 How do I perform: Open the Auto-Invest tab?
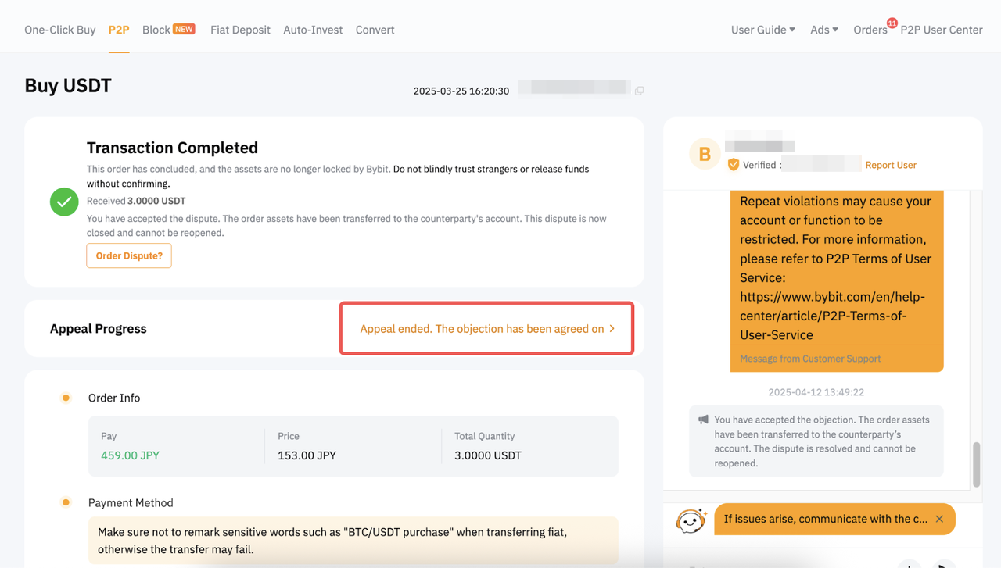(x=313, y=30)
